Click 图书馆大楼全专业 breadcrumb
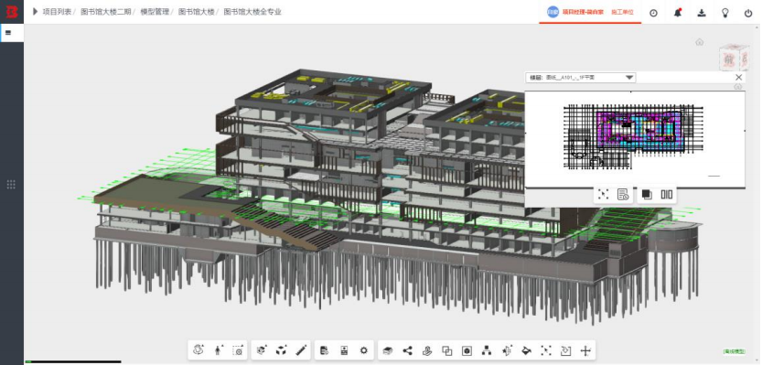The image size is (762, 365). [252, 12]
